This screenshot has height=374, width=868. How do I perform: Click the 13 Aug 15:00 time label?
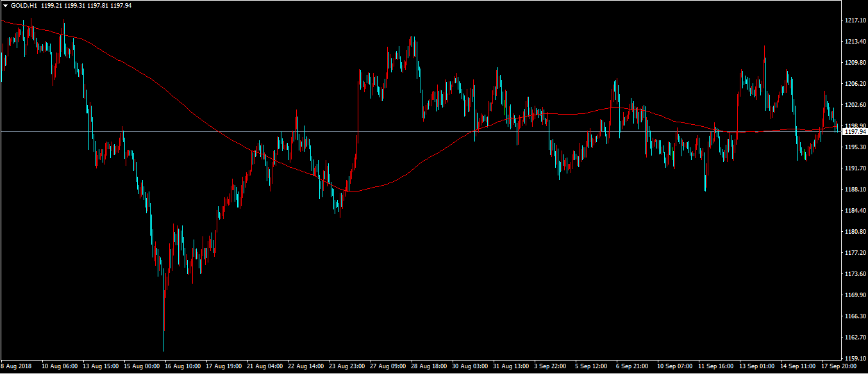(x=101, y=367)
